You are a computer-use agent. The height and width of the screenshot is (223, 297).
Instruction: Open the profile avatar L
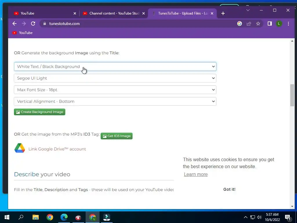(279, 24)
